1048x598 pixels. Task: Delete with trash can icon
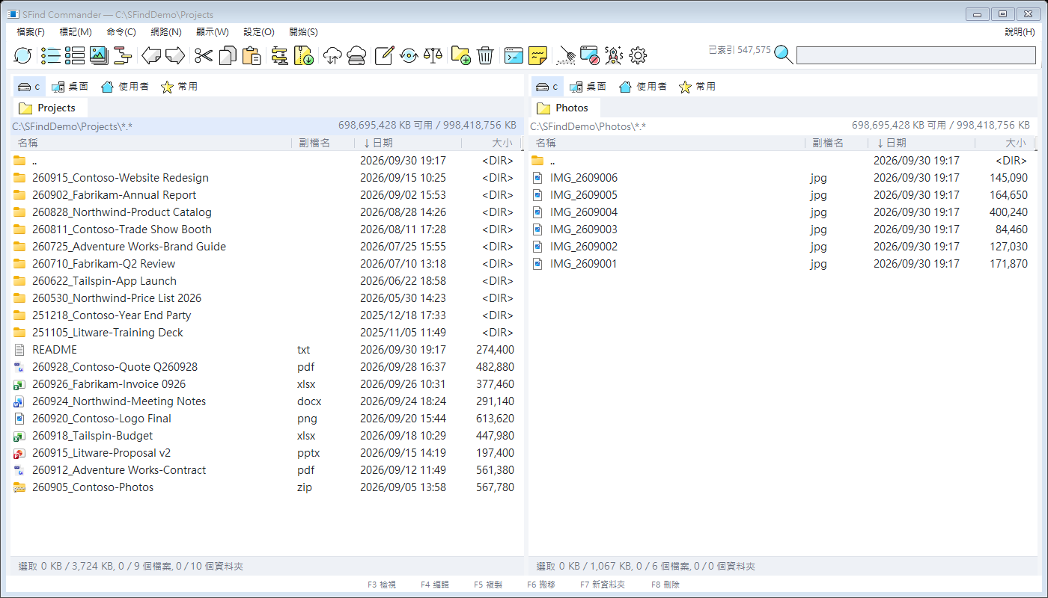pyautogui.click(x=485, y=55)
